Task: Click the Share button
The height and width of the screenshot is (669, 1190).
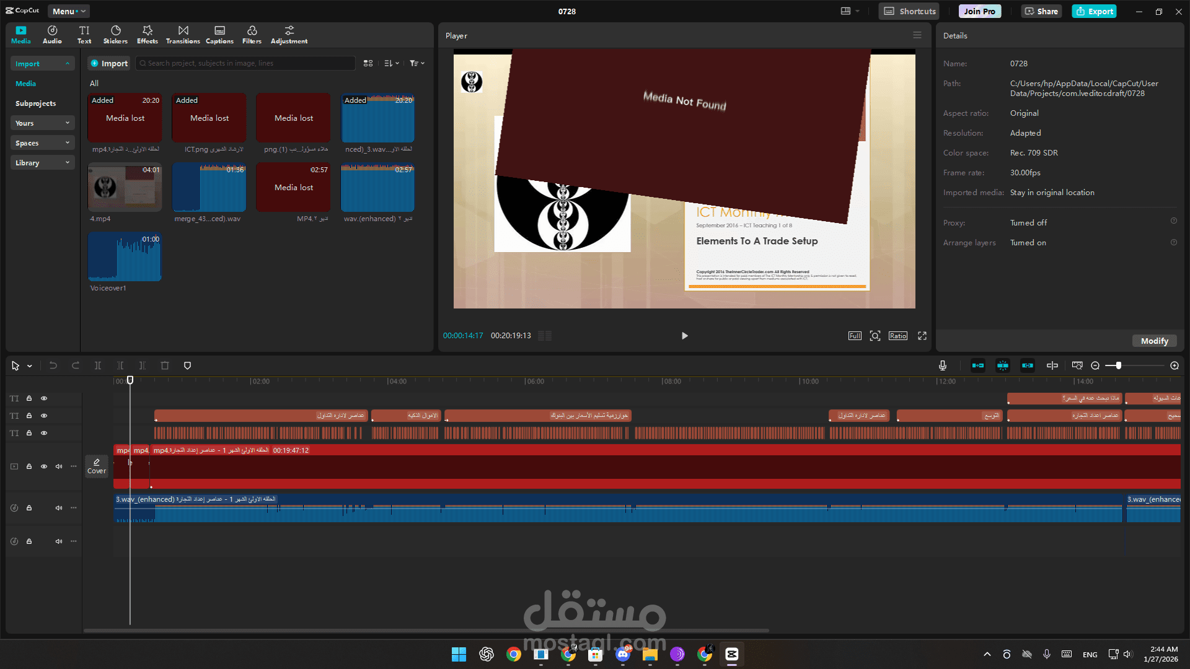Action: click(x=1041, y=11)
